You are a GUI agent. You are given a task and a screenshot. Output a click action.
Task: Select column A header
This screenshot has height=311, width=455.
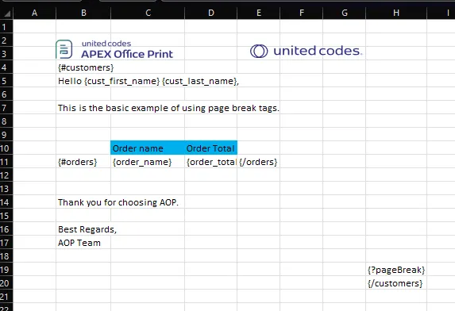pyautogui.click(x=34, y=13)
